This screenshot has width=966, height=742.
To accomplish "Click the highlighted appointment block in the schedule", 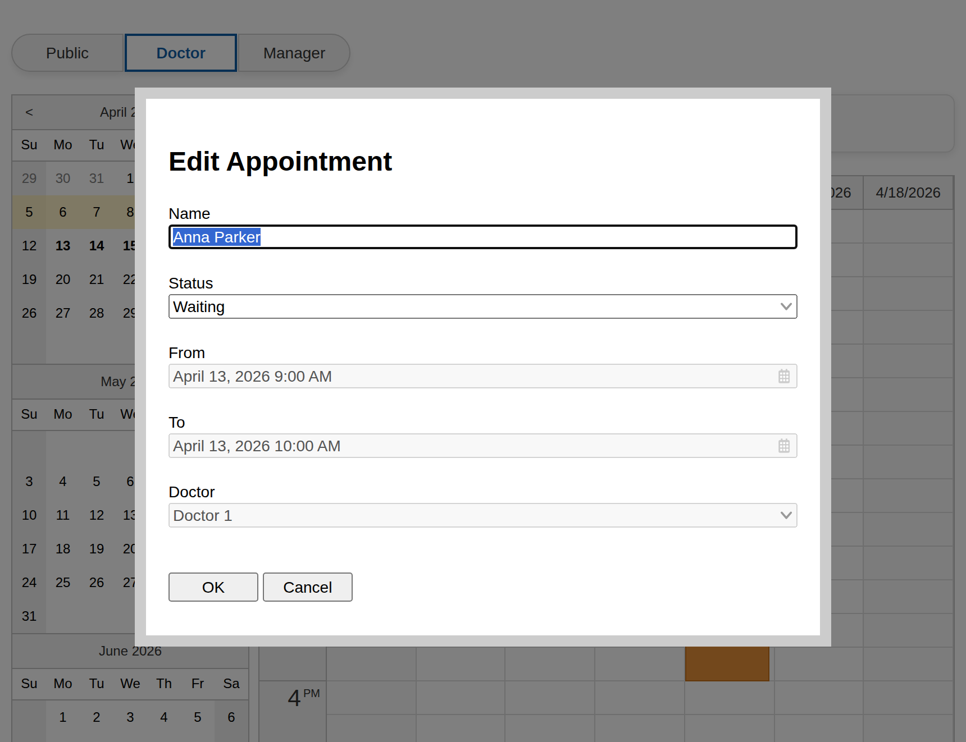I will (727, 664).
